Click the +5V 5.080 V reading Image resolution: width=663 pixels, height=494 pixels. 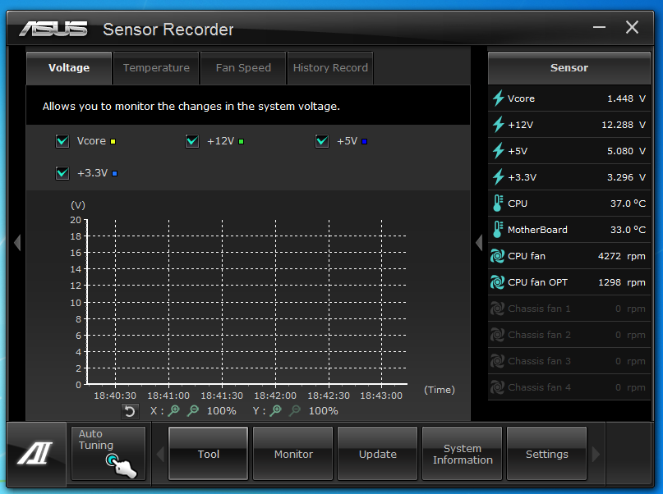pyautogui.click(x=626, y=151)
